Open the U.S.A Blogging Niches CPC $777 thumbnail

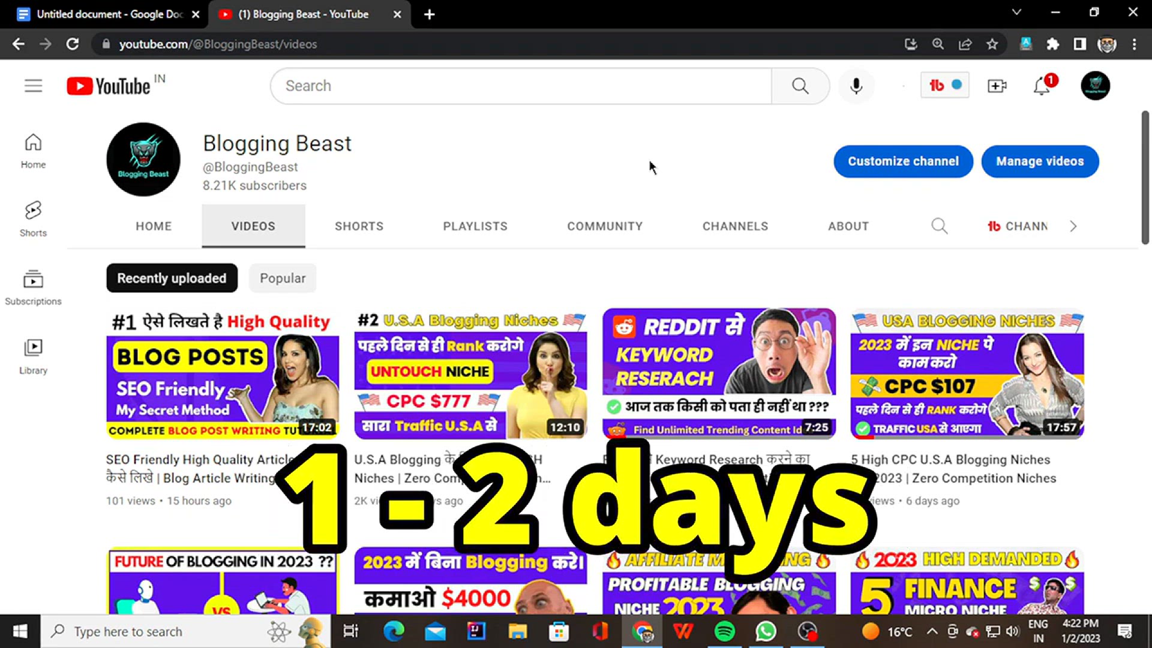click(x=470, y=374)
